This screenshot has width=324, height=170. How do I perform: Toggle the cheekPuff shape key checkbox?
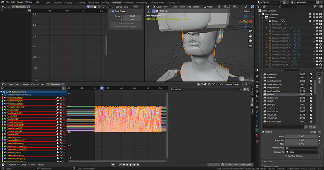point(310,77)
